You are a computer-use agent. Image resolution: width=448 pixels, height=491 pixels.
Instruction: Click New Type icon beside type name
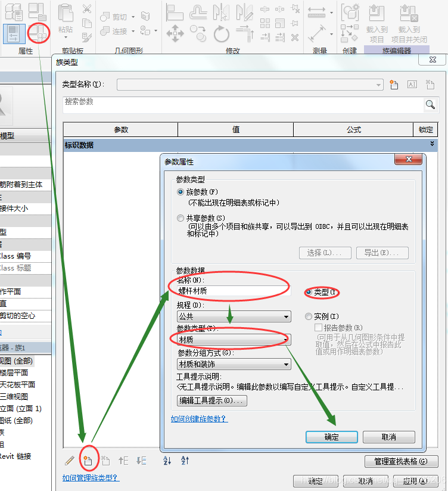[x=394, y=85]
